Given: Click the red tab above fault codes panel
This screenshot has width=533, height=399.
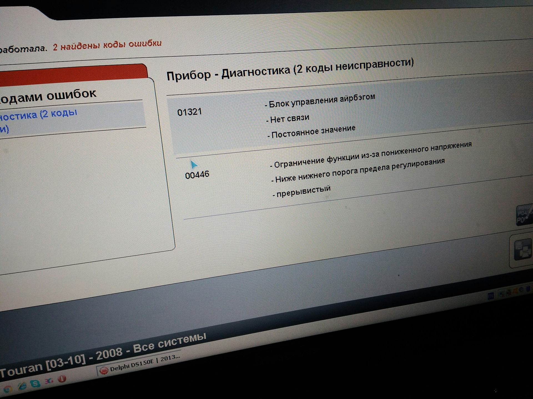Looking at the screenshot, I should pyautogui.click(x=74, y=75).
